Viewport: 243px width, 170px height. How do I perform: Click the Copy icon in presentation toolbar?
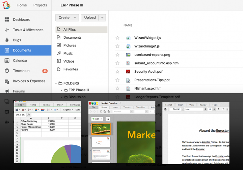tap(105, 111)
